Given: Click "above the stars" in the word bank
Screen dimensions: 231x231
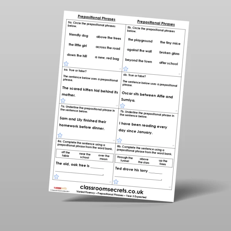Looking at the screenshot, I should (144, 161).
